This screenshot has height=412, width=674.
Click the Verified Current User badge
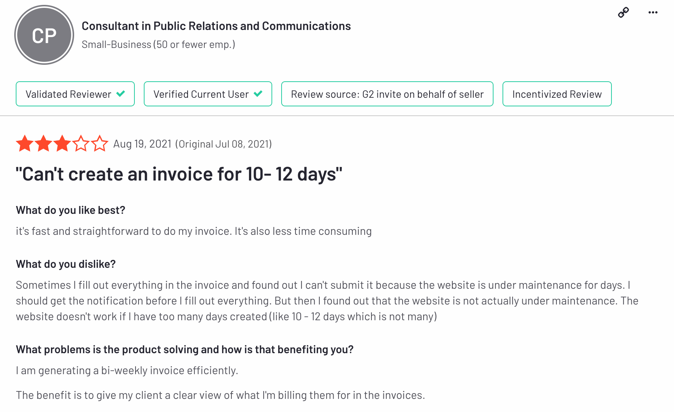pos(207,94)
